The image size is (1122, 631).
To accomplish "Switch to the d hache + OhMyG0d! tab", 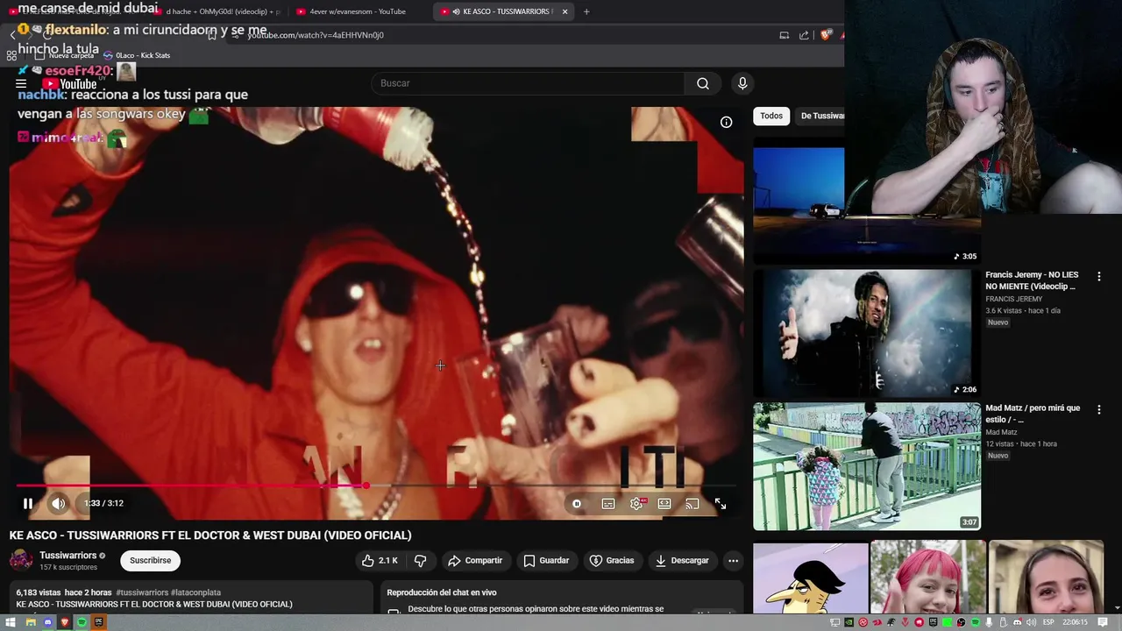I will (x=219, y=11).
